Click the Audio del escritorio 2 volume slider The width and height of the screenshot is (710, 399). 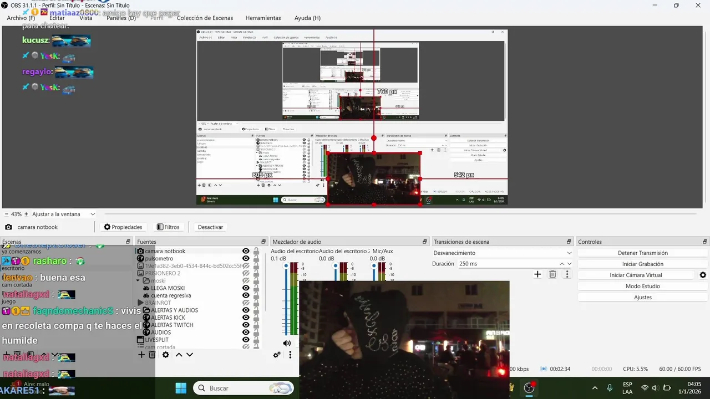(x=335, y=272)
